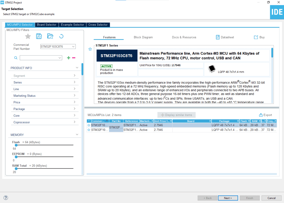
Task: Click the EEPROM slider handle
Action: [16, 157]
